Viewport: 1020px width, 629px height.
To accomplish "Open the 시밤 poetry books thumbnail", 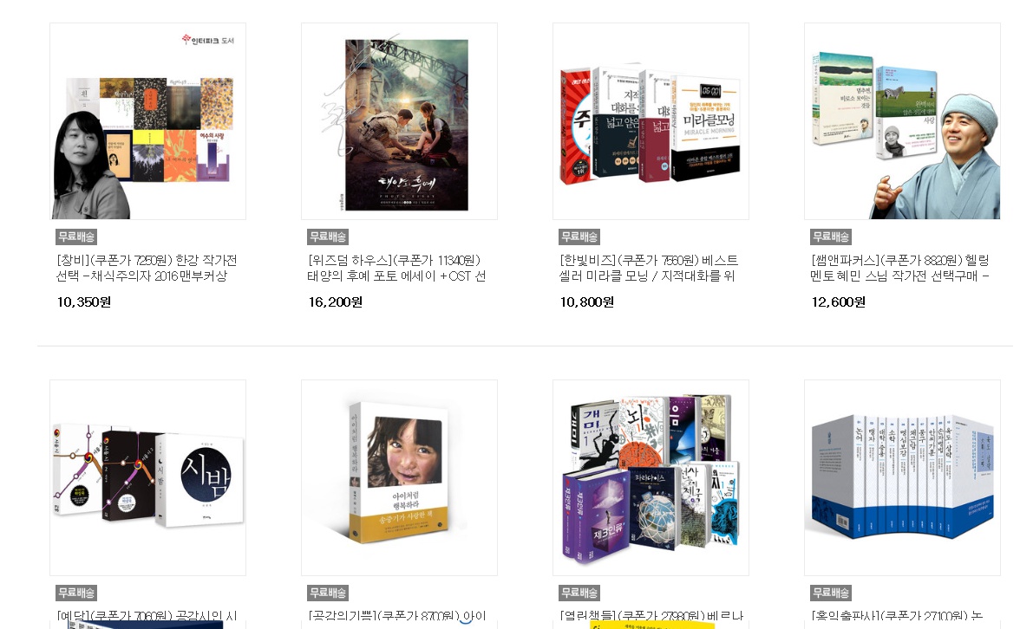I will pos(147,477).
